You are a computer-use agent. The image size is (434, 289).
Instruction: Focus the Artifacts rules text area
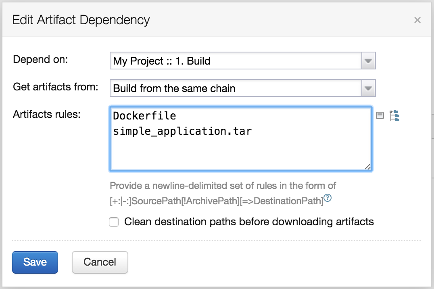click(x=240, y=139)
